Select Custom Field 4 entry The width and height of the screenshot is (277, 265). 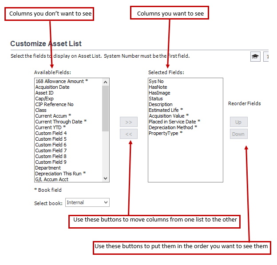click(51, 133)
